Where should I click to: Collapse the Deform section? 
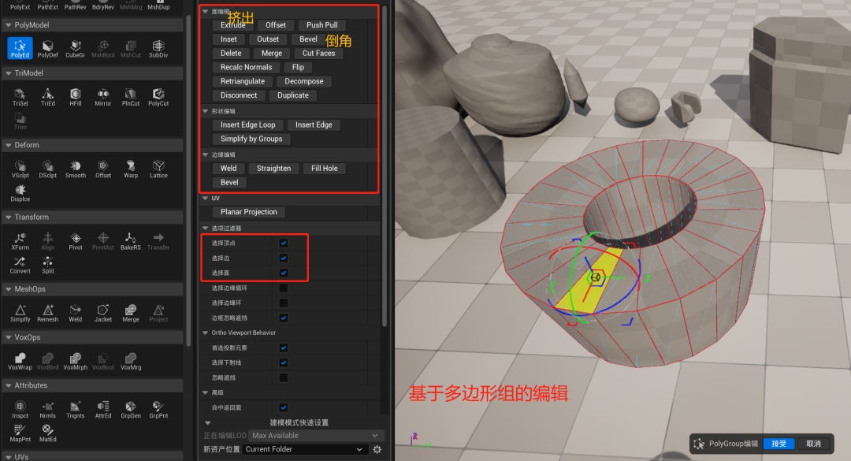(x=8, y=145)
